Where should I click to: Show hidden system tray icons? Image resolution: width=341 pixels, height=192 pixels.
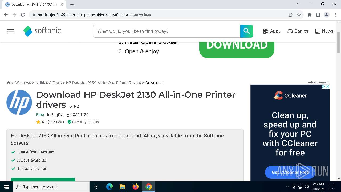tap(287, 187)
